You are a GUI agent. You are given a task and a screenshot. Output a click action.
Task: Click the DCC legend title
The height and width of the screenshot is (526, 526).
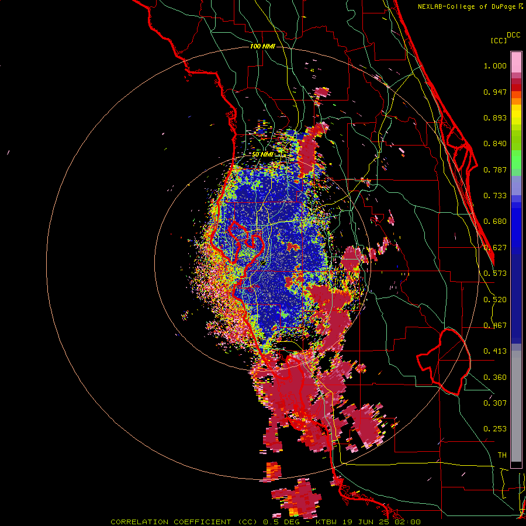point(514,35)
